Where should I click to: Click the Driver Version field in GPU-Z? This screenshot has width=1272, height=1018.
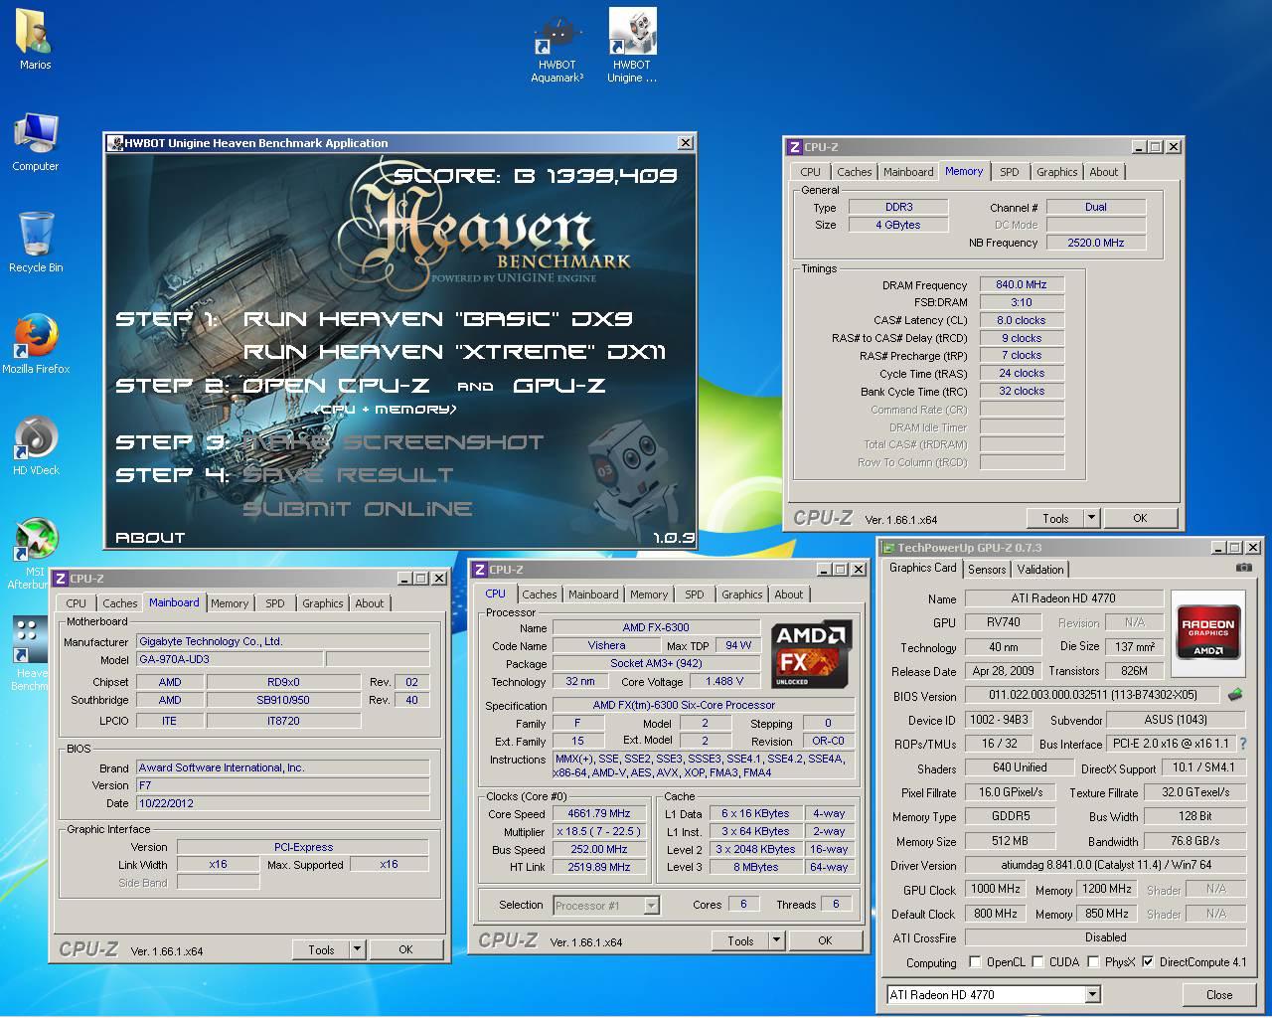1105,865
